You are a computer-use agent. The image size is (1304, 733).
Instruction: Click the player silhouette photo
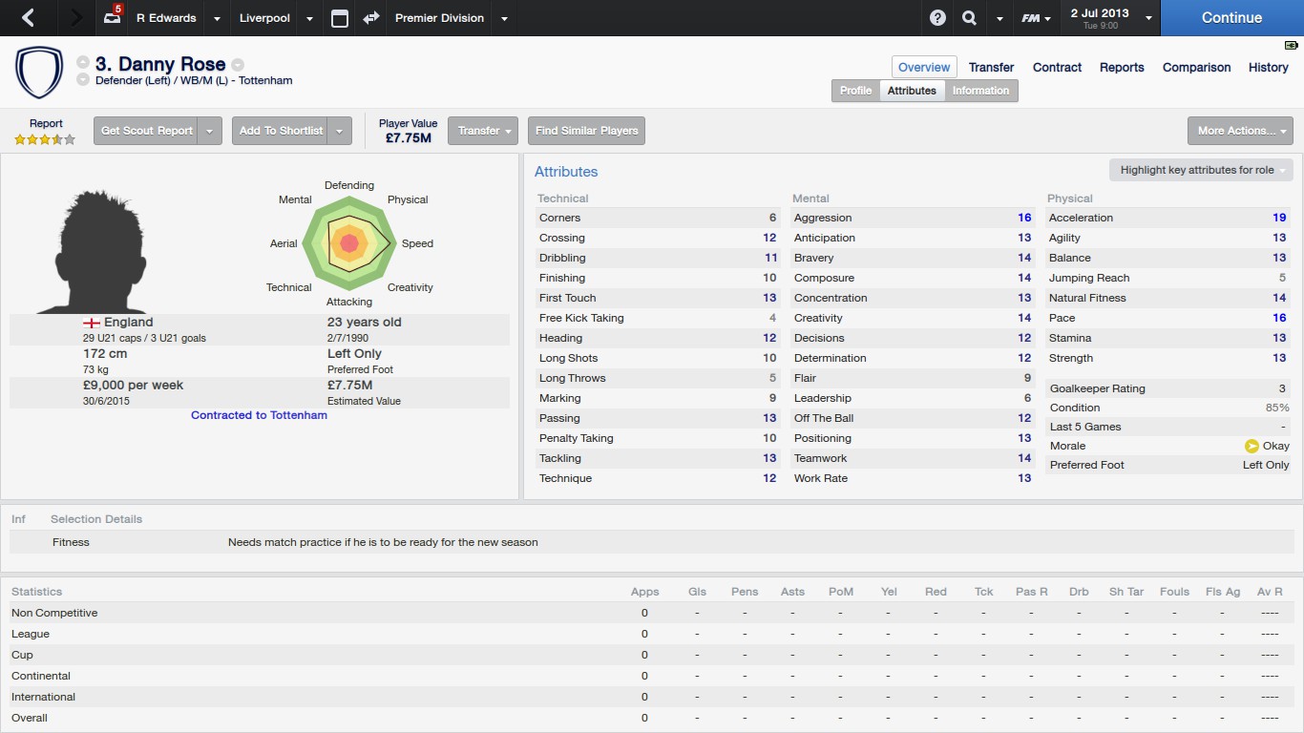click(92, 252)
